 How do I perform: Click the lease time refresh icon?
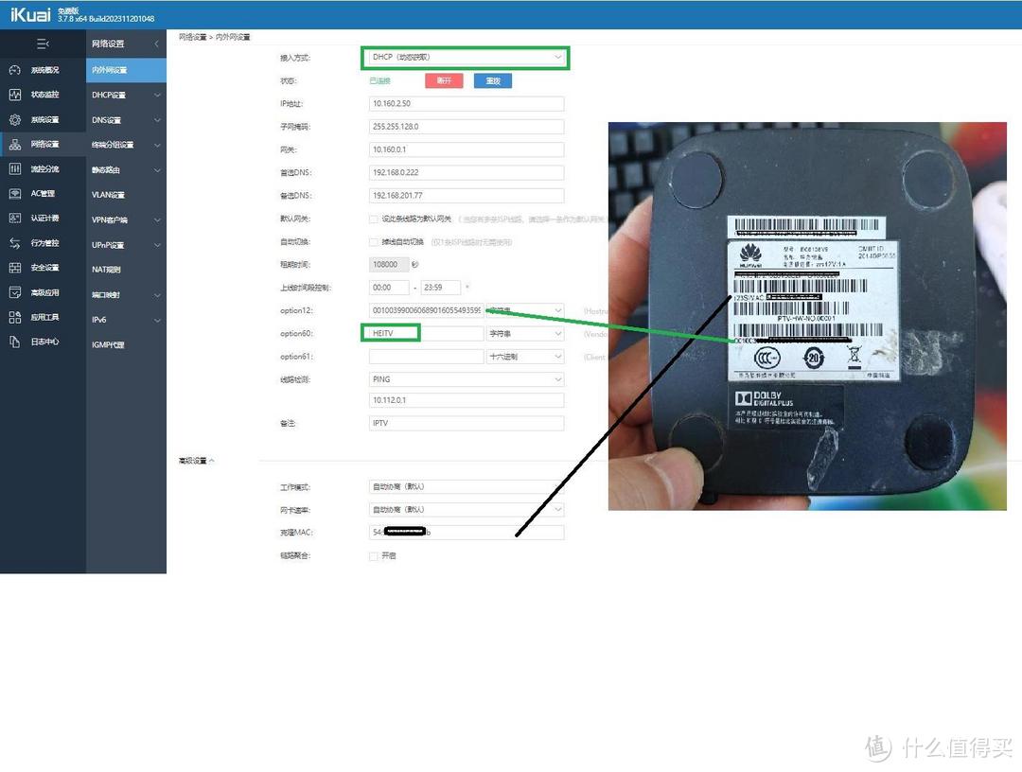(415, 265)
